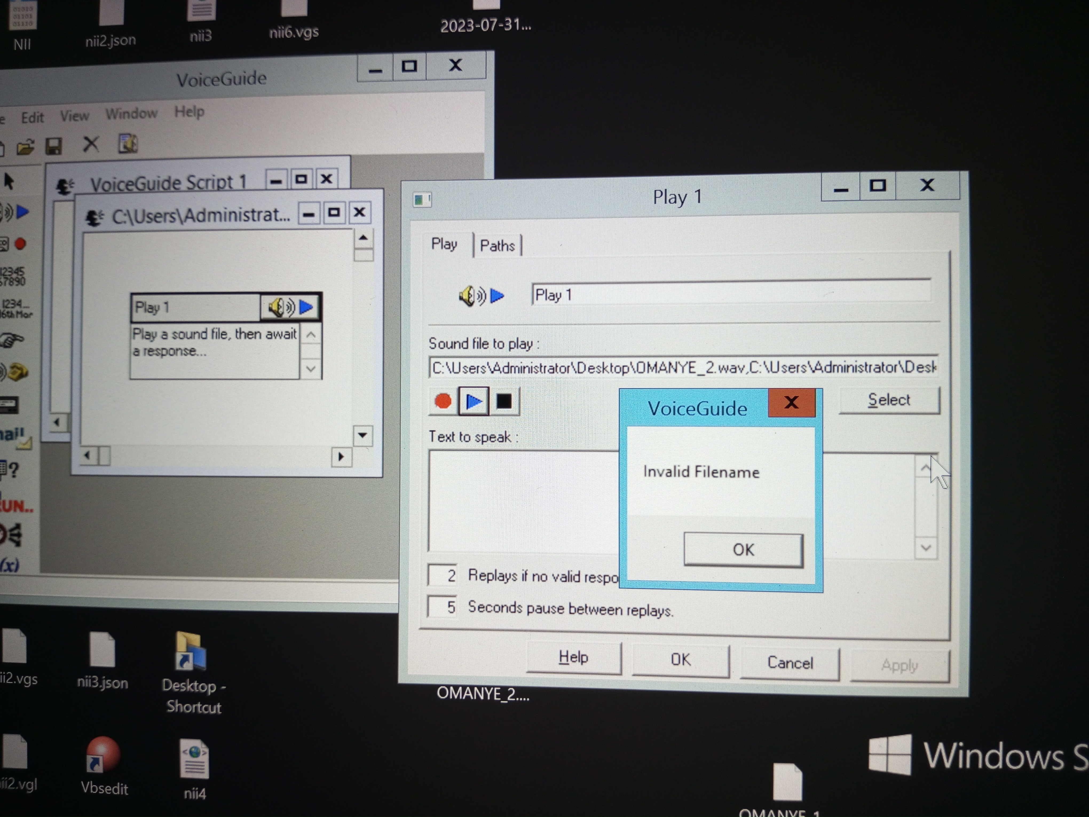Select the database query question-mark tool
Image resolution: width=1089 pixels, height=817 pixels.
point(10,469)
